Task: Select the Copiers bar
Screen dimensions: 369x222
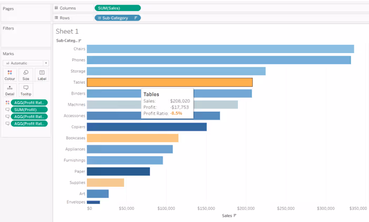Action: [x=147, y=127]
